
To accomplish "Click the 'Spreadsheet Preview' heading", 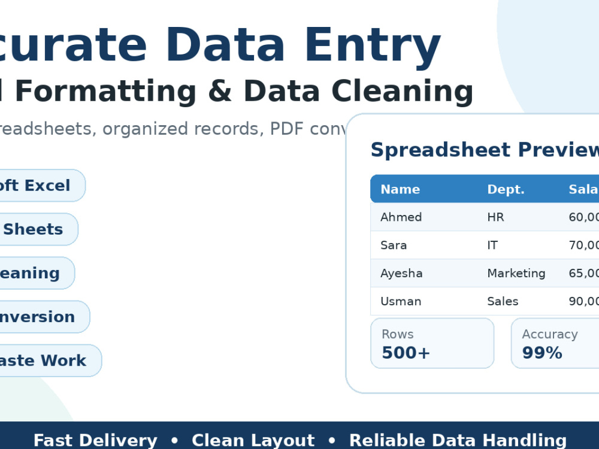I will (x=485, y=150).
